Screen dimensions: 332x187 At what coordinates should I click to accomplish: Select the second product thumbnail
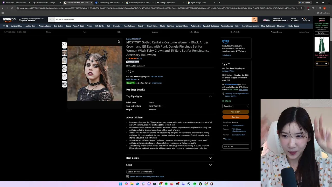[64, 53]
